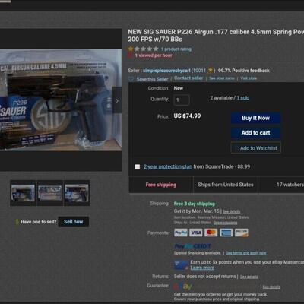Click the heart icon beside Save this Seller
This screenshot has height=304, width=304.
[x=131, y=79]
